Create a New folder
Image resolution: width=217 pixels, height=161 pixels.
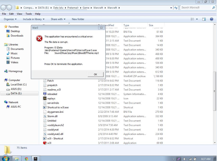pos(78,19)
